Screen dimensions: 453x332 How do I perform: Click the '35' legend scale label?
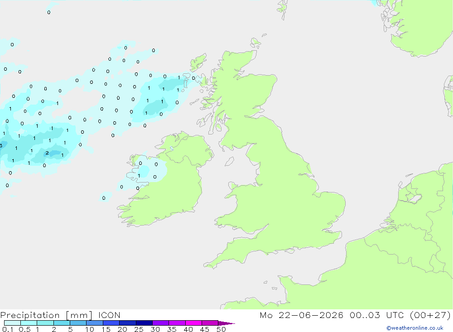[x=172, y=329]
